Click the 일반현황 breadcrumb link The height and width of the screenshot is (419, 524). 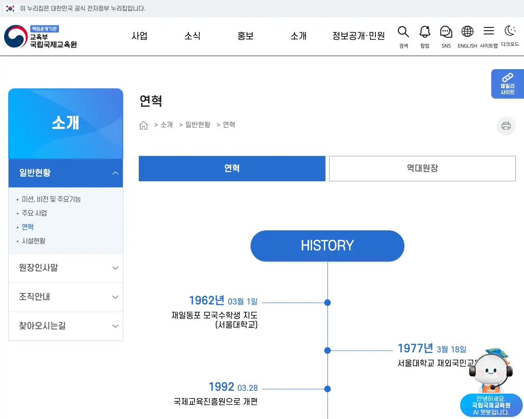198,125
